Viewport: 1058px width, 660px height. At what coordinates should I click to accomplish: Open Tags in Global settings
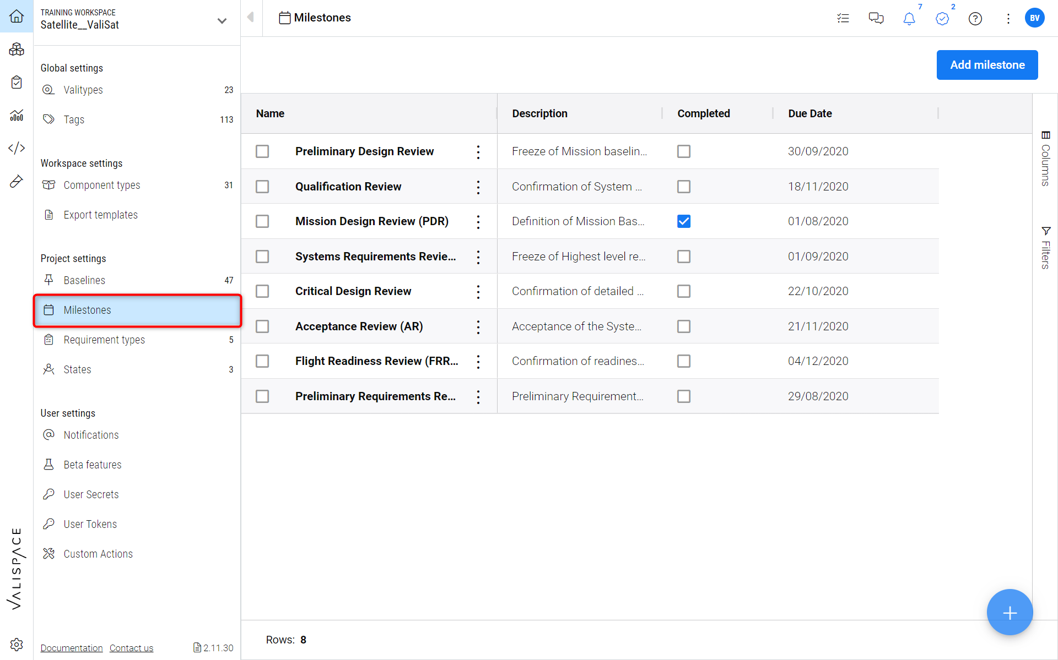tap(137, 119)
